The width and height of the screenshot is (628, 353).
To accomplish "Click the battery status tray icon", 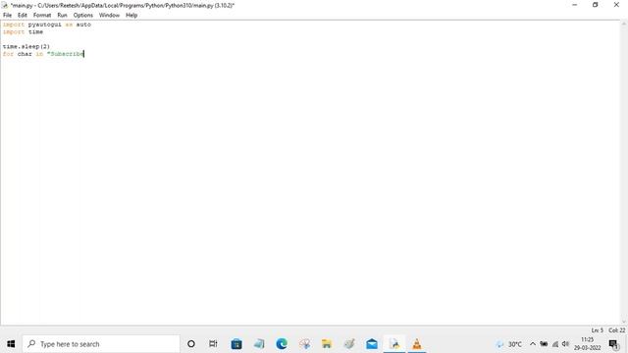I will pyautogui.click(x=544, y=344).
